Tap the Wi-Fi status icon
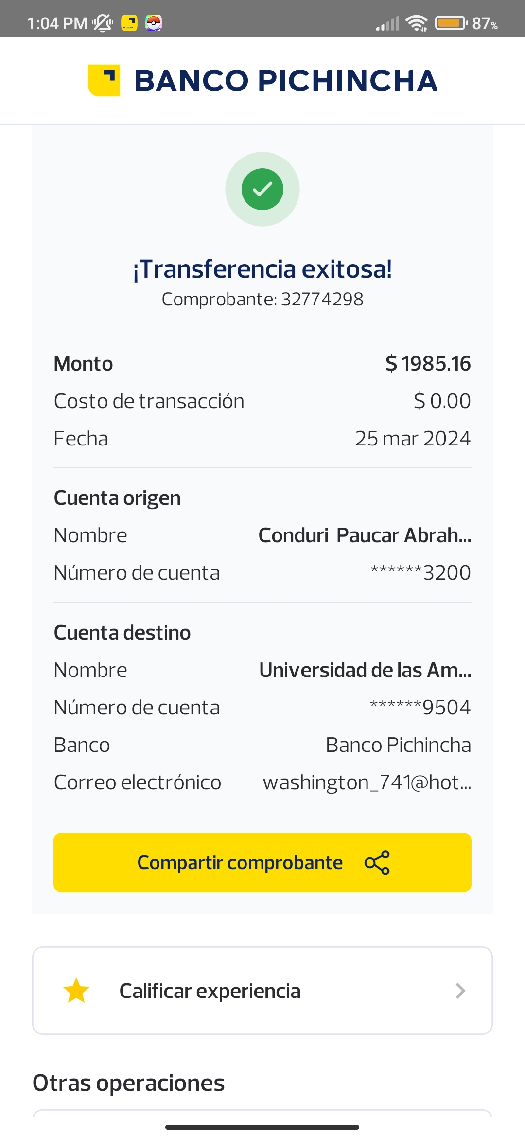The width and height of the screenshot is (525, 1138). pyautogui.click(x=417, y=23)
